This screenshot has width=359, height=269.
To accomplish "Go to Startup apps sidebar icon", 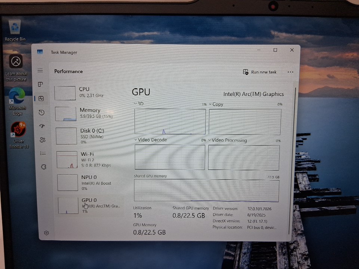I will (x=42, y=126).
